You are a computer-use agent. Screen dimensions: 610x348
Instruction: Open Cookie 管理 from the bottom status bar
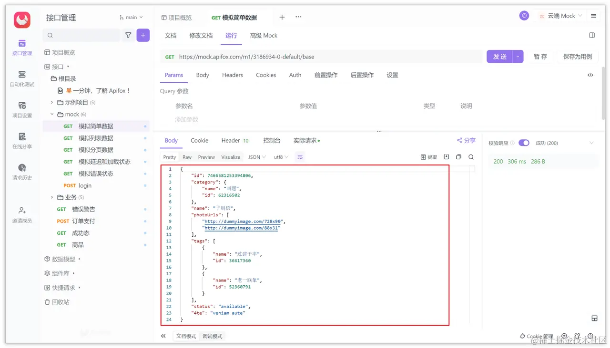click(x=536, y=336)
